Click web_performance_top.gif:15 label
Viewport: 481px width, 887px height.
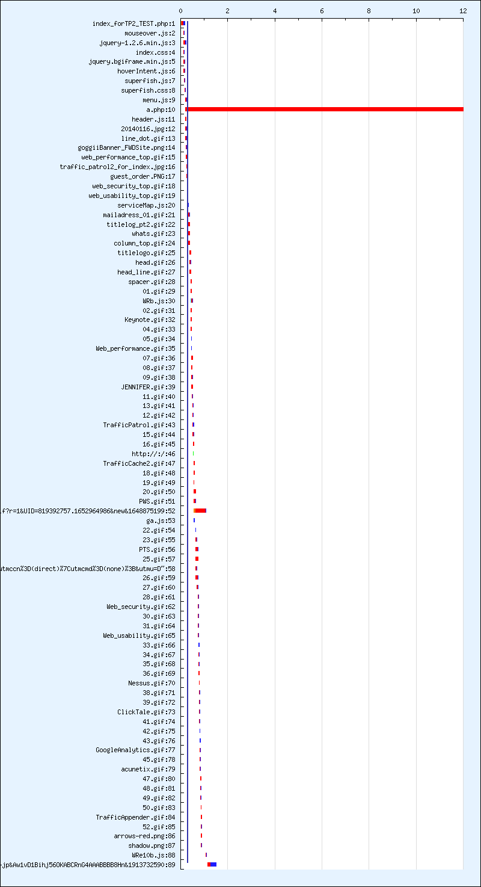[129, 157]
